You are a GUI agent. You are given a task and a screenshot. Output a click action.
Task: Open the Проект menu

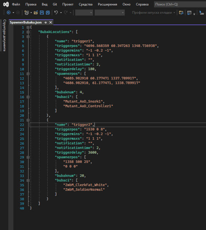(68, 4)
